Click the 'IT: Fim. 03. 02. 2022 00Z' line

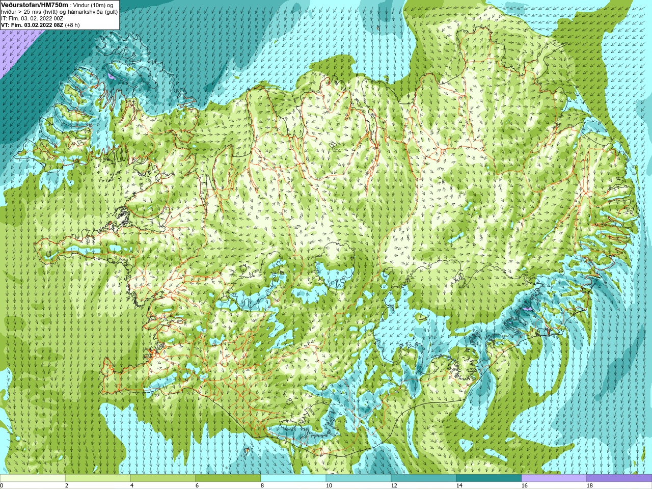(32, 18)
